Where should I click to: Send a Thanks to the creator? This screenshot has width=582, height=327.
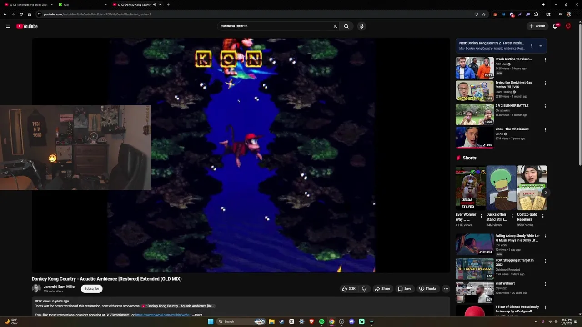click(428, 288)
